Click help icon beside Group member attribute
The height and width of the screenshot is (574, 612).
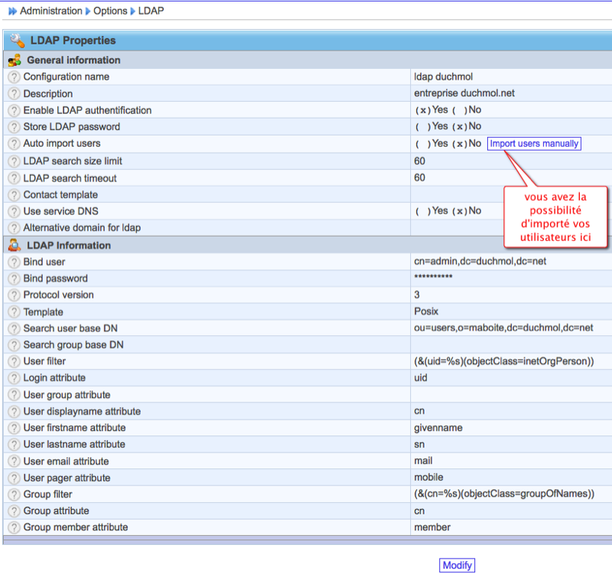click(x=14, y=527)
